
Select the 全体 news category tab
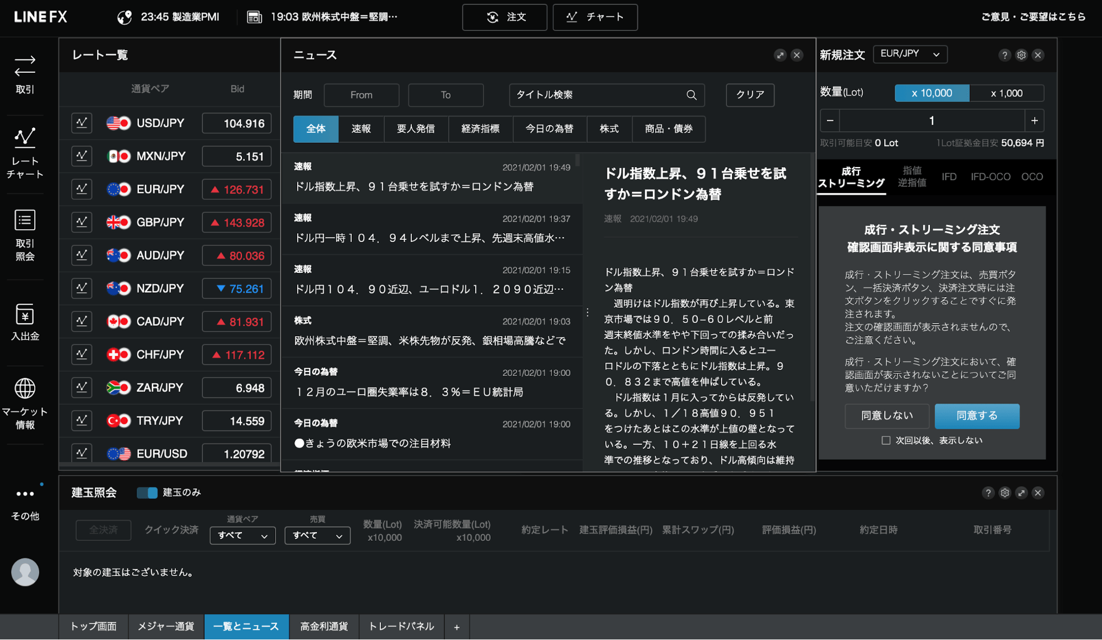(316, 129)
